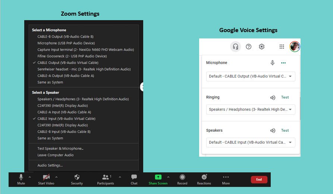This screenshot has width=333, height=194.
Task: Click the microphone icon beside Microphone label
Action: point(273,63)
